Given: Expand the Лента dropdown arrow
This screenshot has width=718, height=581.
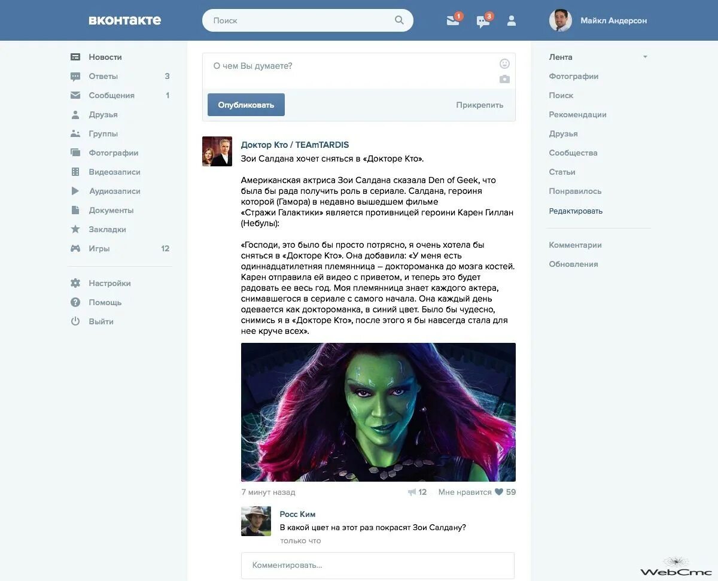Looking at the screenshot, I should pyautogui.click(x=644, y=57).
